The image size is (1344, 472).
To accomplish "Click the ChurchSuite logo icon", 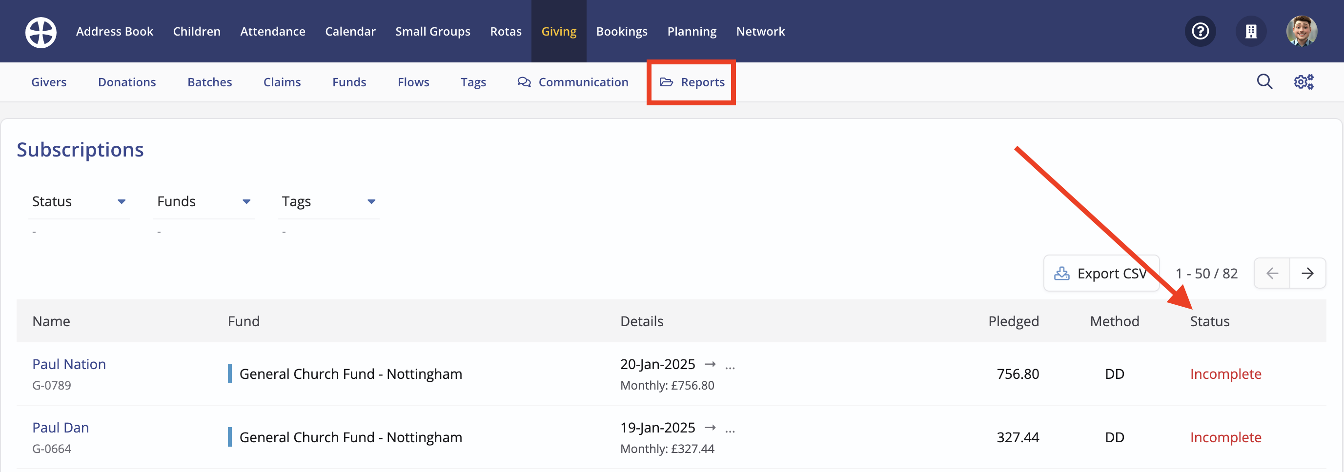I will coord(41,32).
